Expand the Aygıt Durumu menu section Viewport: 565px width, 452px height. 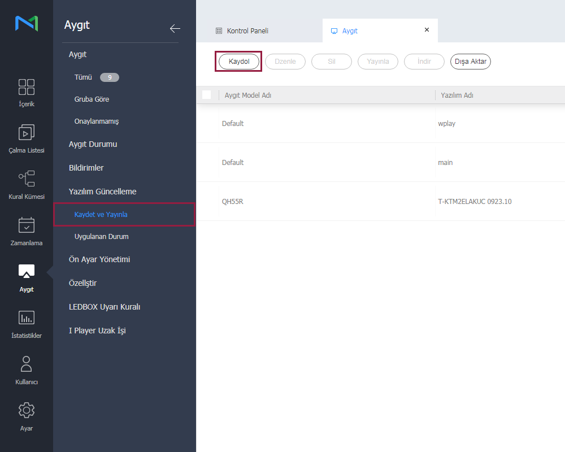point(93,144)
